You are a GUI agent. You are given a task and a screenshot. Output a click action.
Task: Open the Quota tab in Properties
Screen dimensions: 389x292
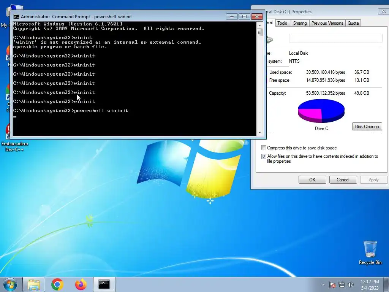[x=353, y=23]
